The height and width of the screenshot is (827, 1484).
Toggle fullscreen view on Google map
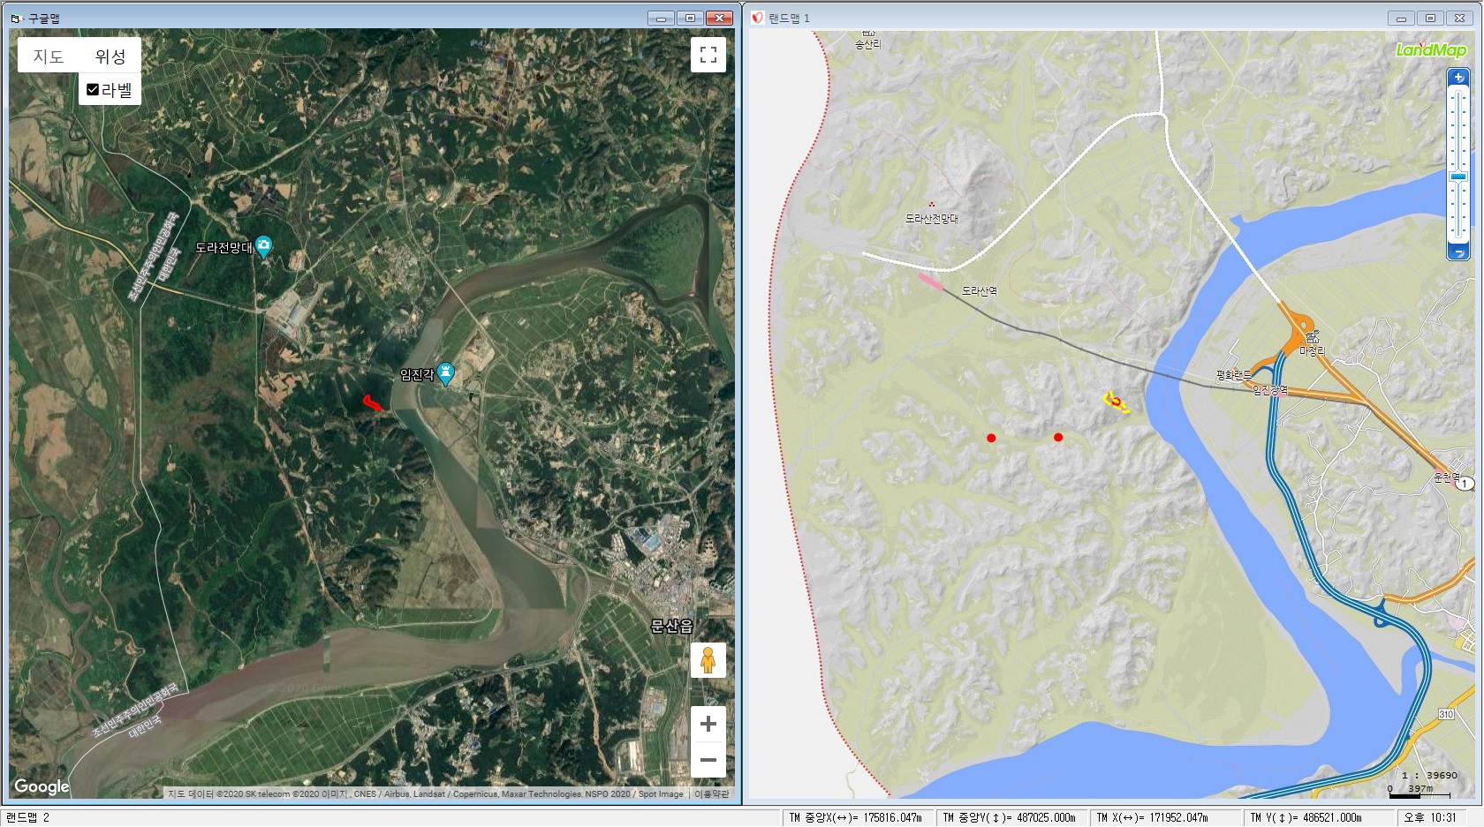coord(708,55)
